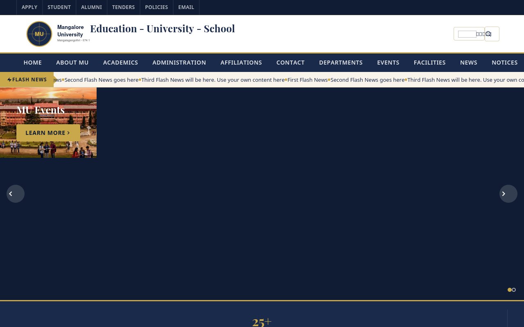Open the News menu item
The image size is (524, 327).
469,63
